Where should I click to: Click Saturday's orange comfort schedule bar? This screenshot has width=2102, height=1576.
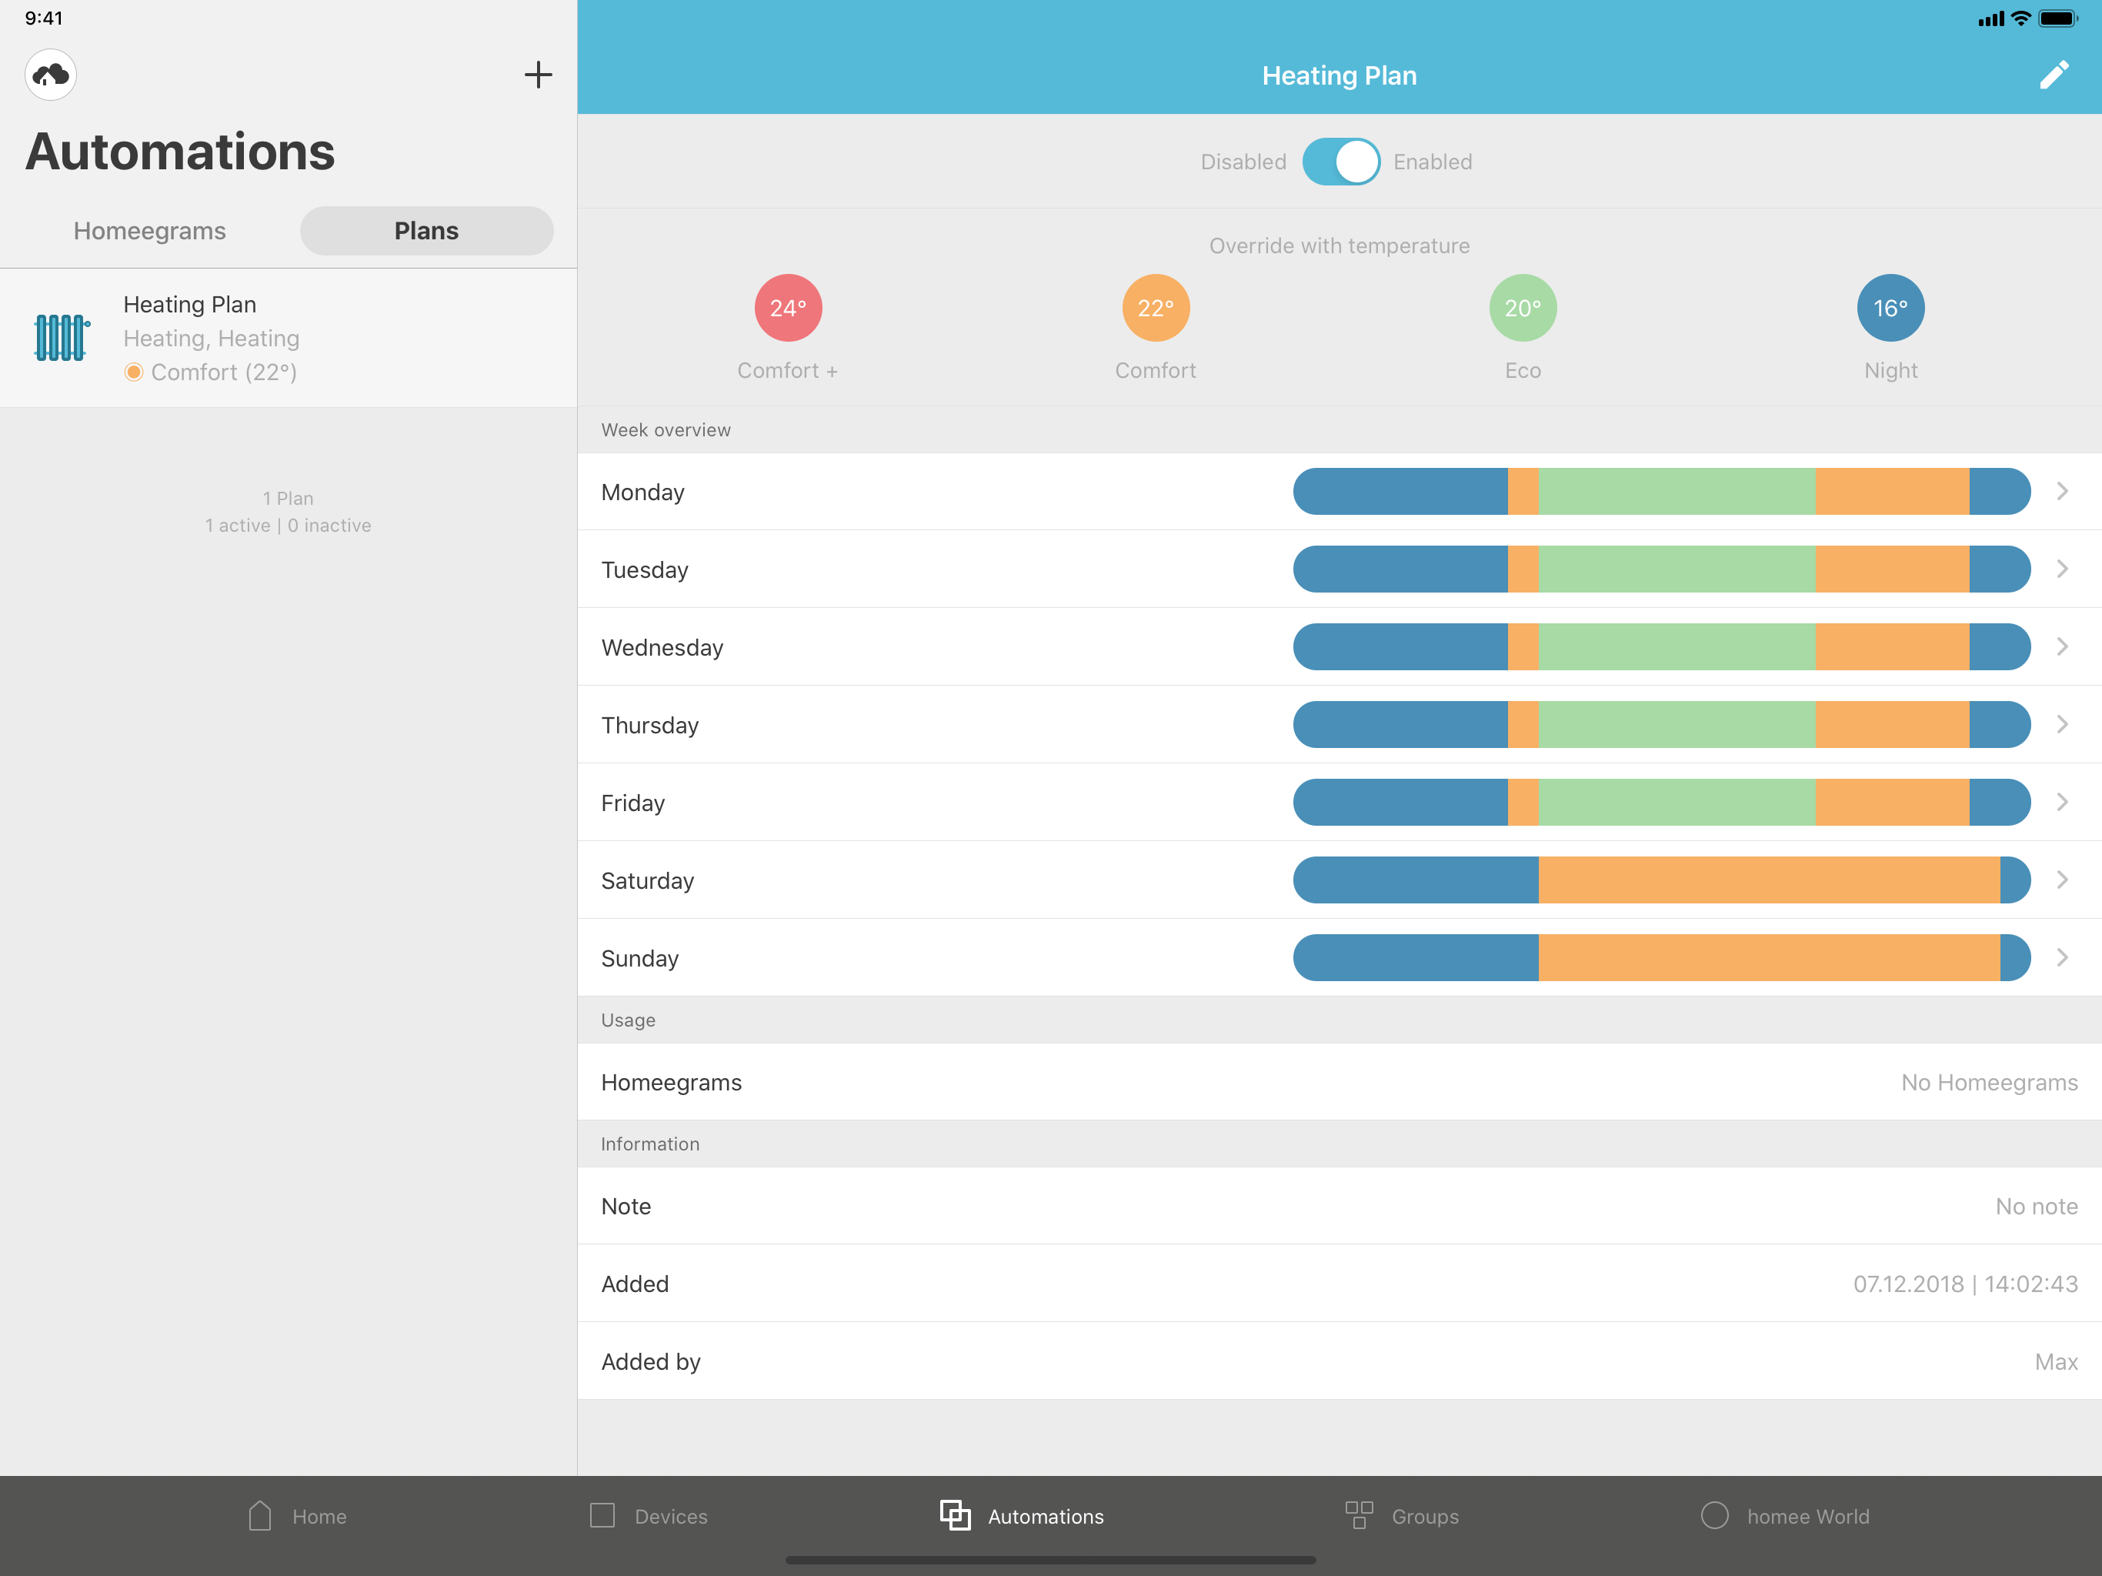coord(1767,880)
